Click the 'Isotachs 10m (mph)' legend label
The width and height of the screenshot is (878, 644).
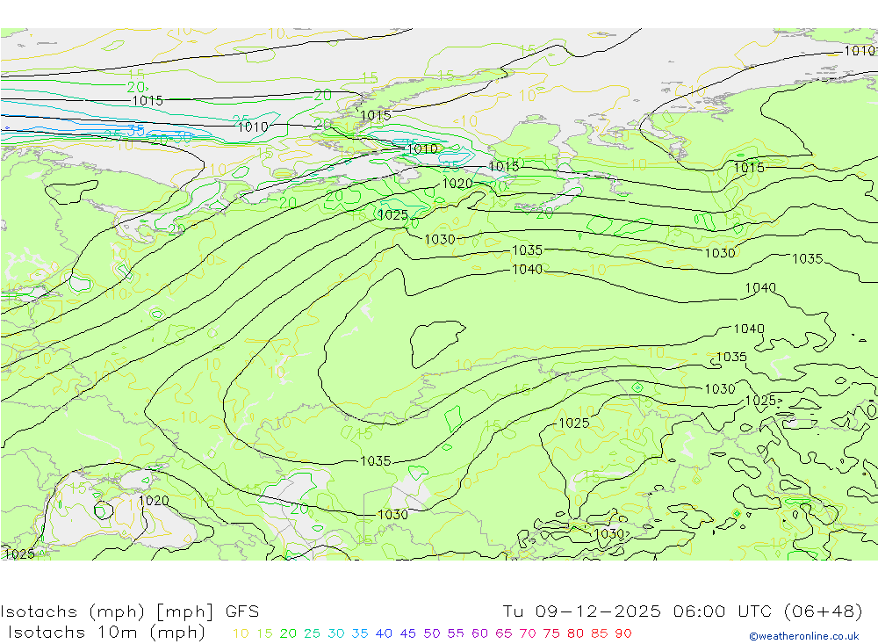pos(107,633)
